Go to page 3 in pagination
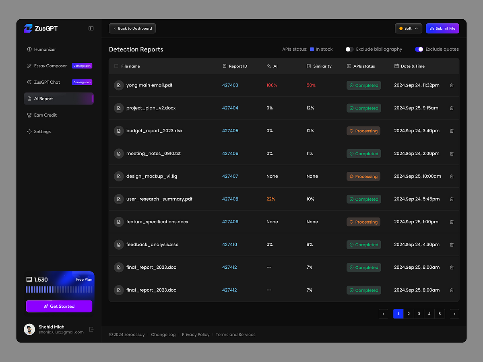This screenshot has width=483, height=362. point(419,314)
